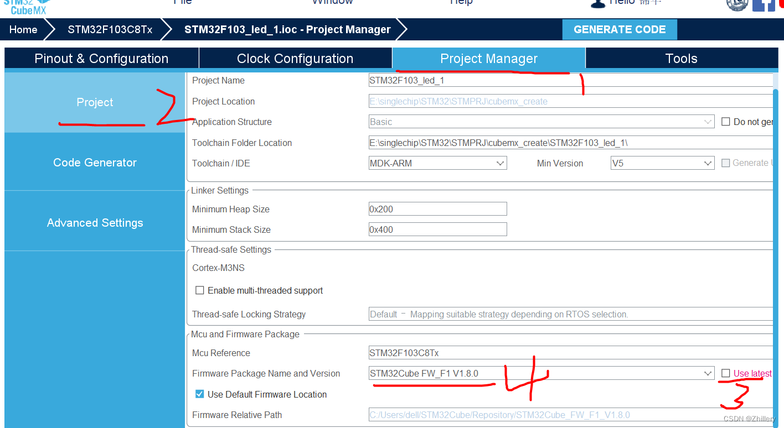
Task: Open the Advanced Settings side panel
Action: [95, 223]
